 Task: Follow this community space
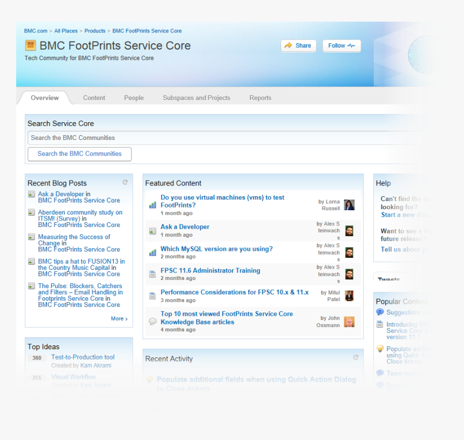[342, 45]
